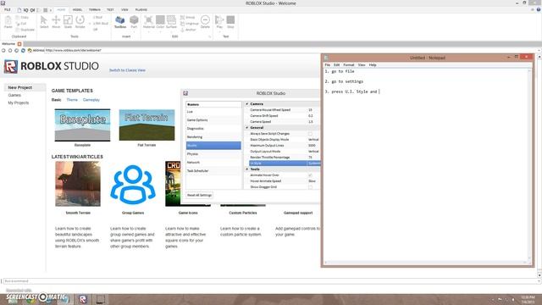Viewport: 542px width, 305px height.
Task: Switch to the TEST ribbon tab
Action: click(110, 10)
